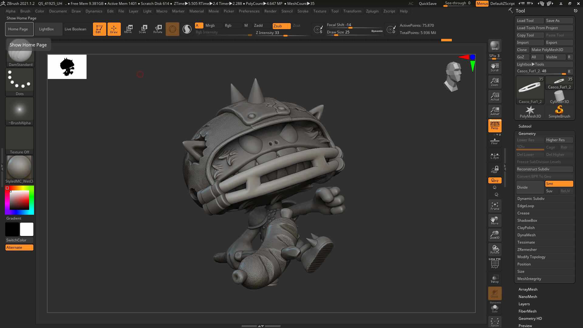The width and height of the screenshot is (583, 328).
Task: Select the Scale tool icon
Action: click(x=142, y=29)
